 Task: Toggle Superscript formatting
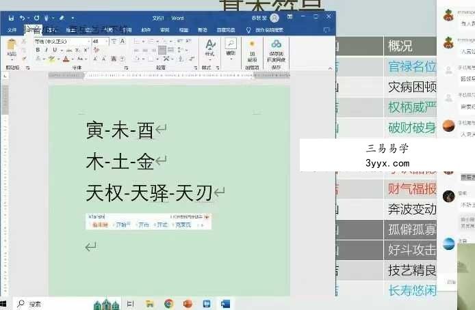[86, 50]
